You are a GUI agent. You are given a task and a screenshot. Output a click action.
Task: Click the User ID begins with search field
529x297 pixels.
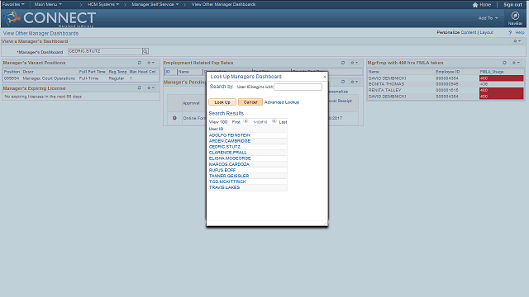tap(298, 87)
